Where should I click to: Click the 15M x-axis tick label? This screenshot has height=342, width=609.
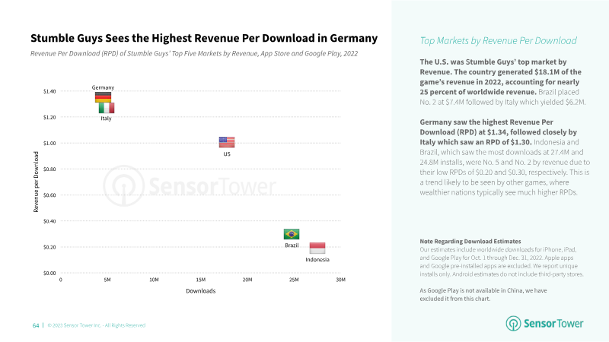(x=201, y=280)
